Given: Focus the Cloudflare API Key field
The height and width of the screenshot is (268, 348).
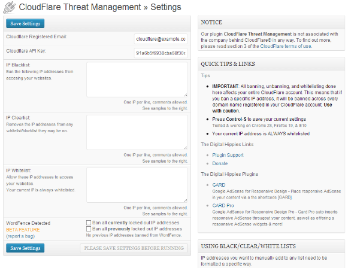Looking at the screenshot, I should (161, 53).
